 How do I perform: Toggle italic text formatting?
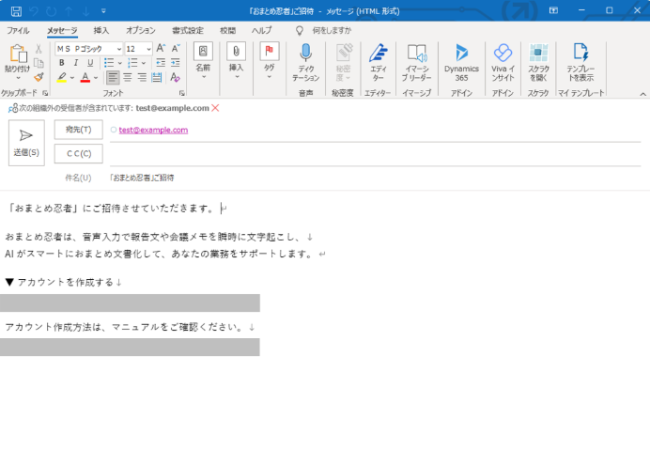pos(76,63)
